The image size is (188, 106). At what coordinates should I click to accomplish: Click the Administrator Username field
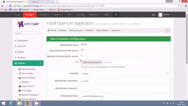[x=125, y=81]
